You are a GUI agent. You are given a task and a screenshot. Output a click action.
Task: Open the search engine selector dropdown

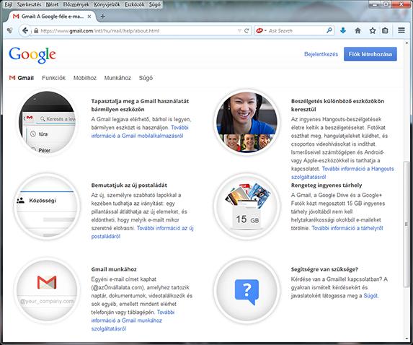pyautogui.click(x=265, y=30)
